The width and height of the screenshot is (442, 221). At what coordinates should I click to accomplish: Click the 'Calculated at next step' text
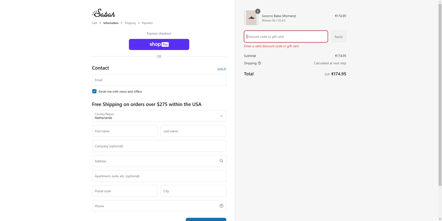[x=330, y=63]
